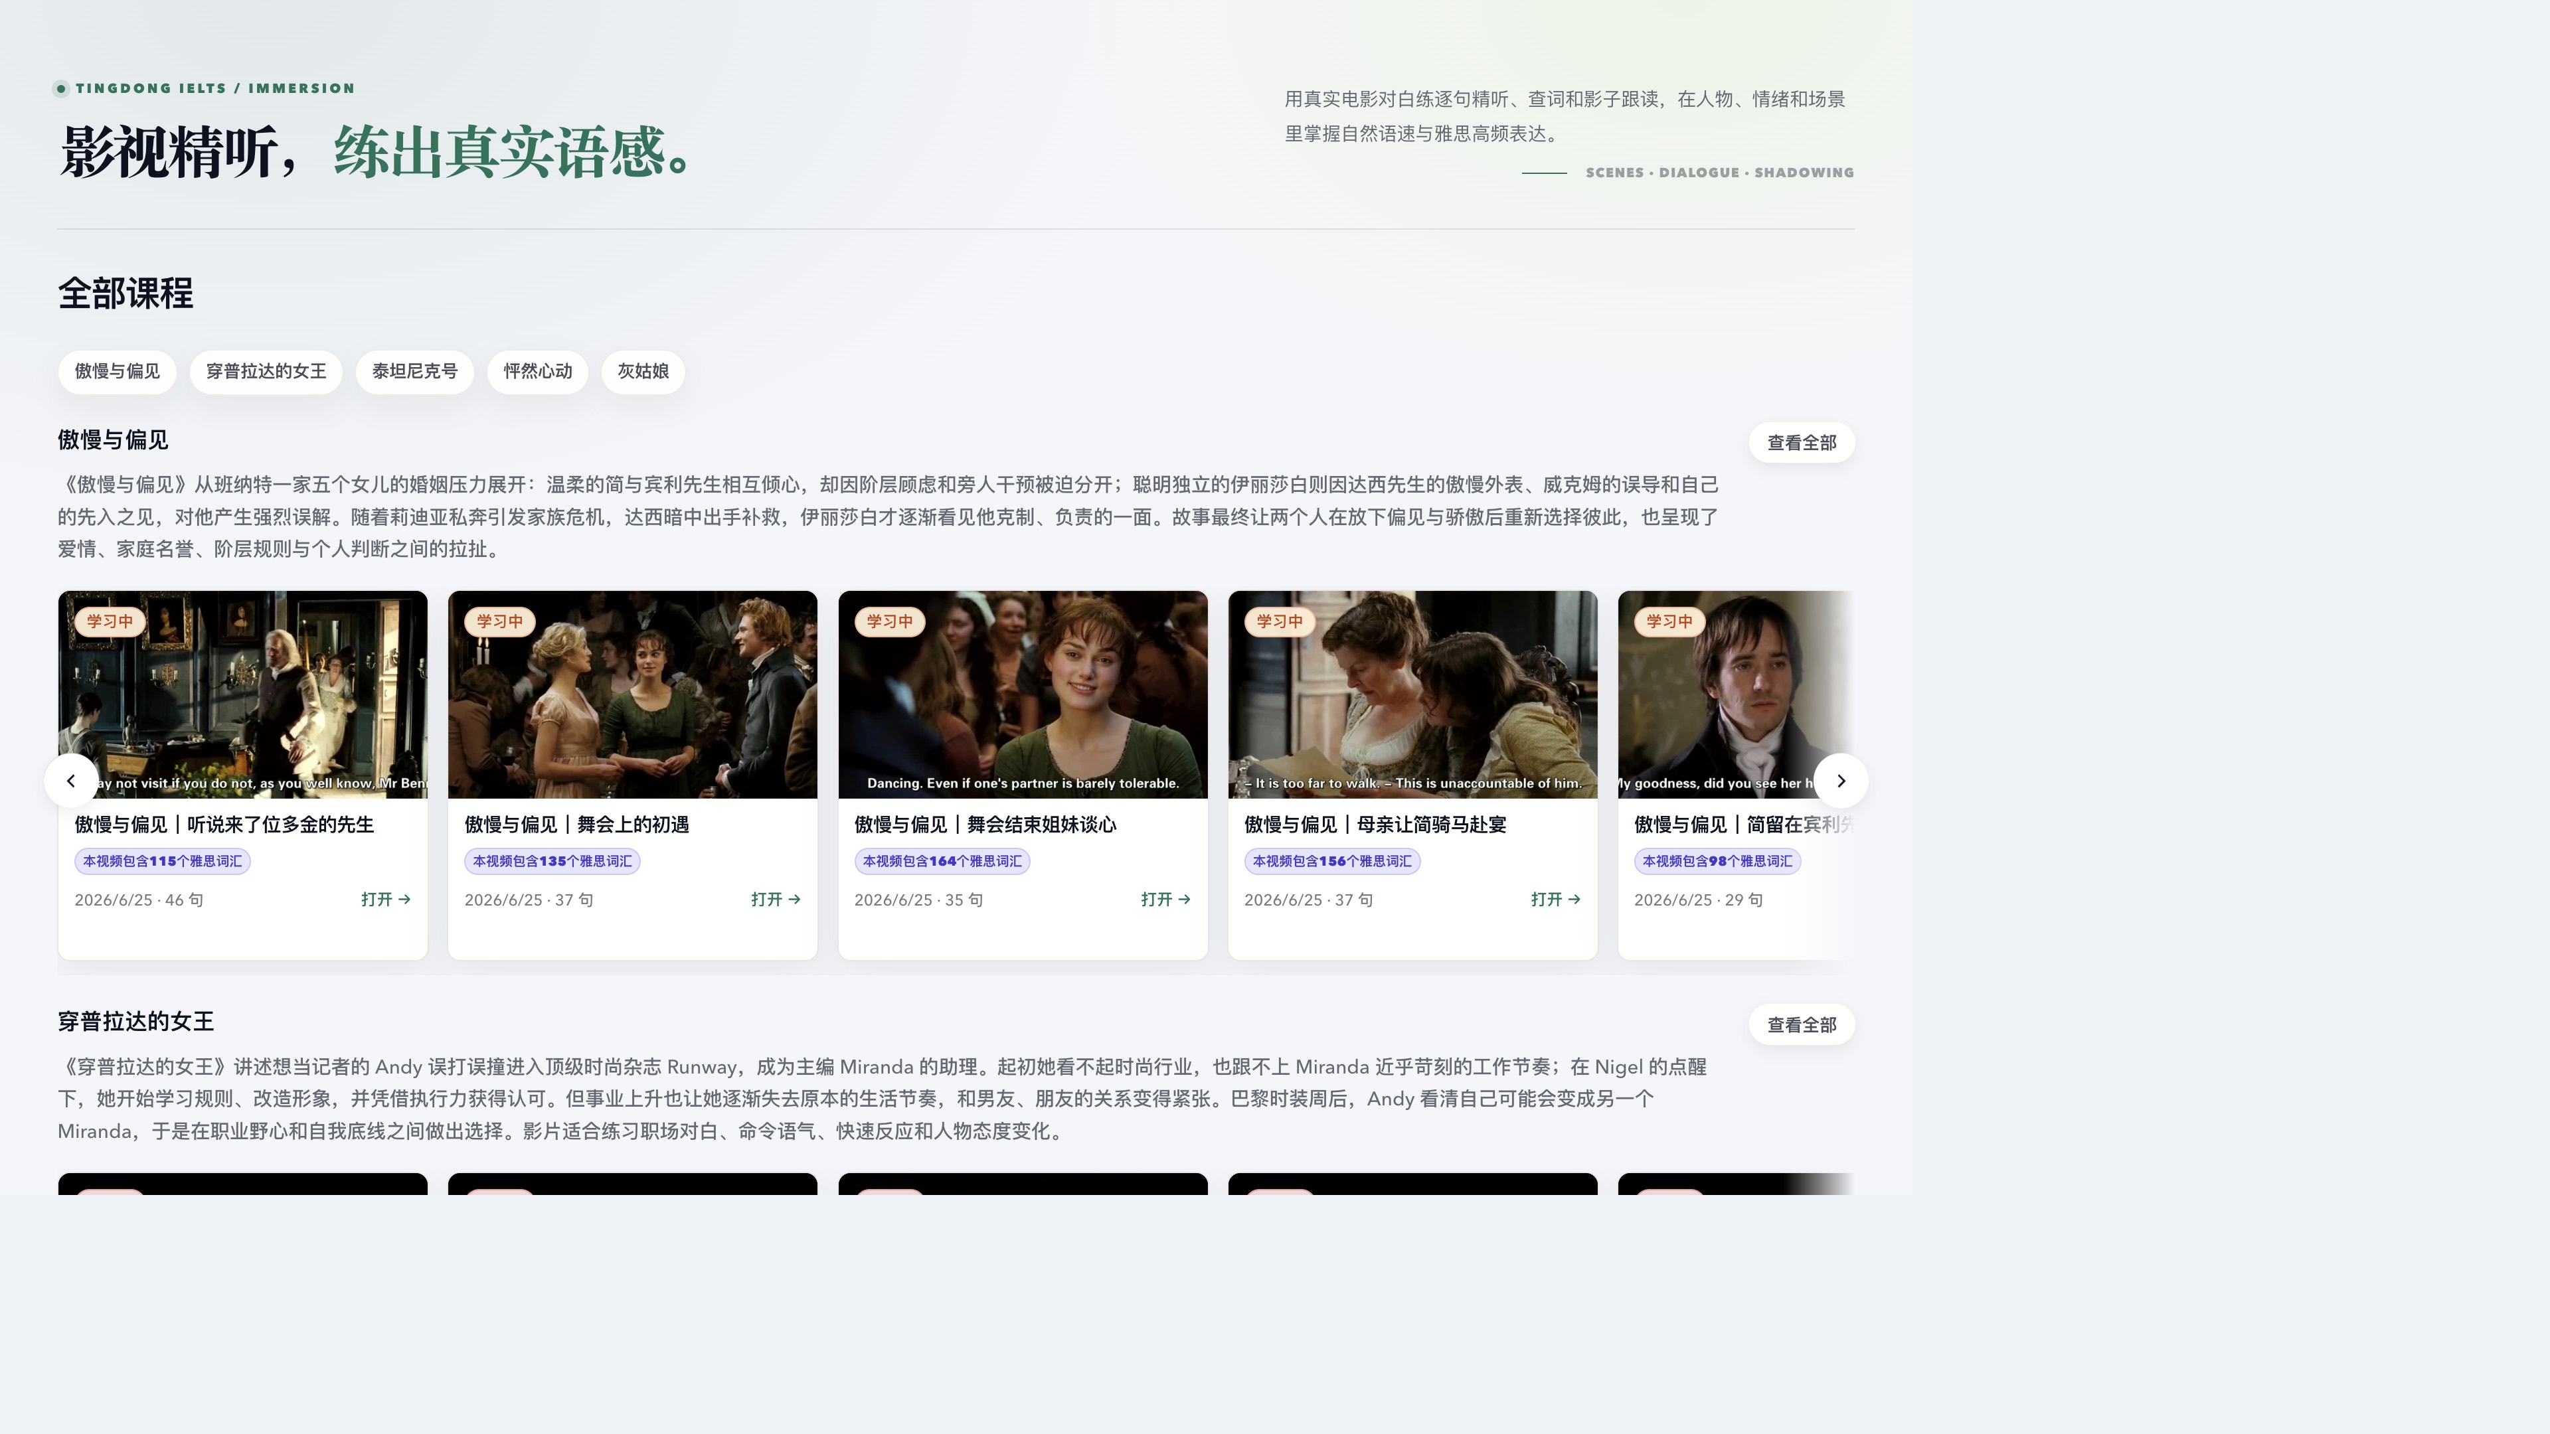Click thumbnail of 舞会结束姐妹谈心 video

pyautogui.click(x=1023, y=694)
